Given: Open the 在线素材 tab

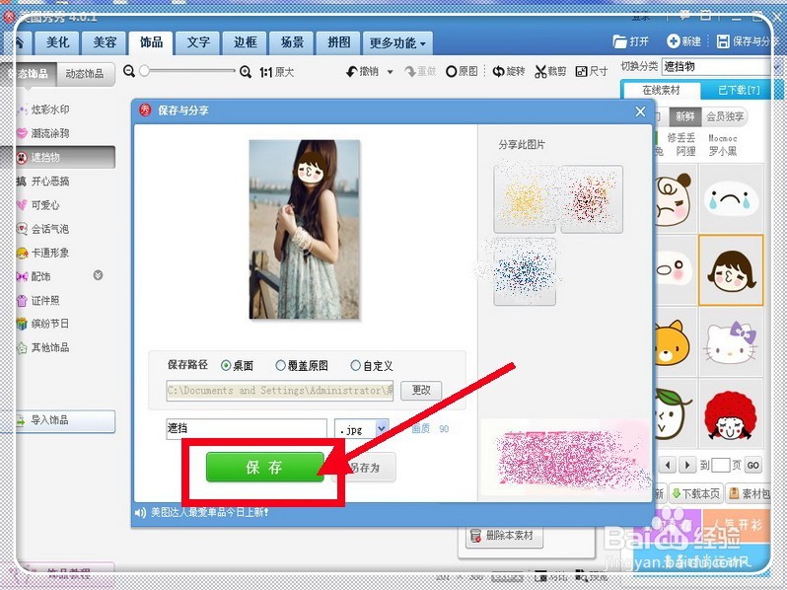Looking at the screenshot, I should pyautogui.click(x=661, y=91).
